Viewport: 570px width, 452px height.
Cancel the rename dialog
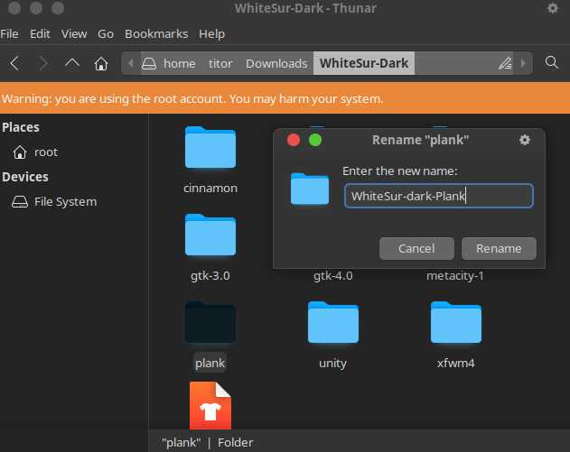point(416,249)
